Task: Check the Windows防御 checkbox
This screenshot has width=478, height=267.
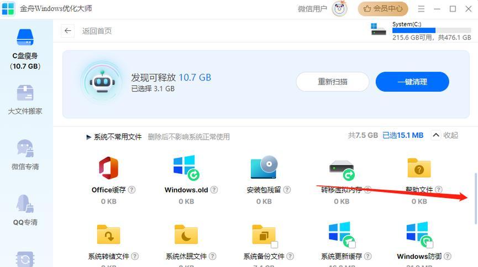Action: 430,244
